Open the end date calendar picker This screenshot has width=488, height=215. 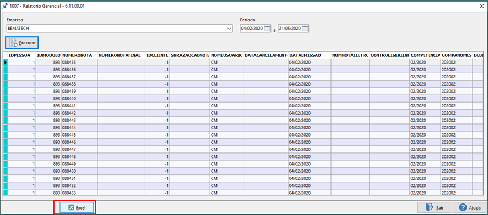[x=305, y=29]
